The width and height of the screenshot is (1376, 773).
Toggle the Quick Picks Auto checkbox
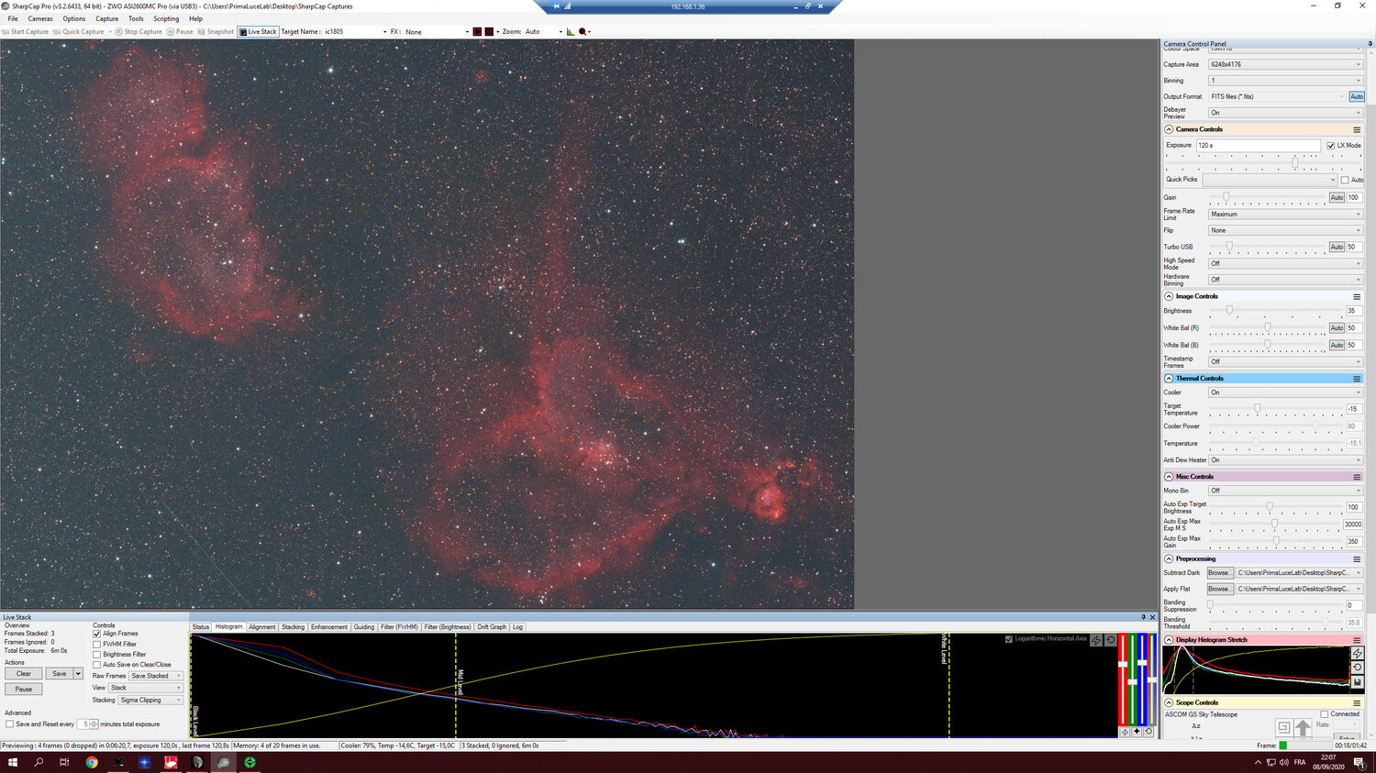click(x=1345, y=180)
